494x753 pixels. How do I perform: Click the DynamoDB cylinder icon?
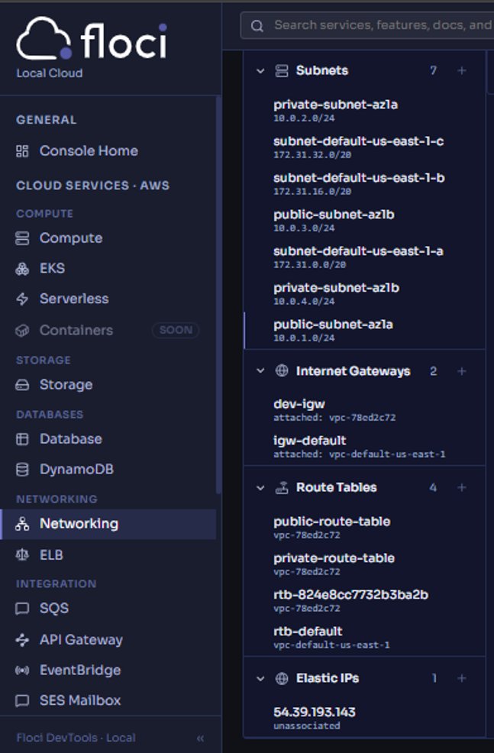[x=22, y=469]
